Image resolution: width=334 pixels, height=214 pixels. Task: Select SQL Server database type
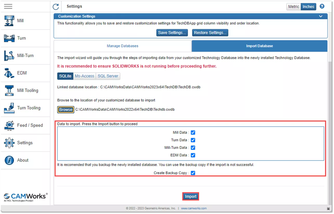[x=108, y=76]
